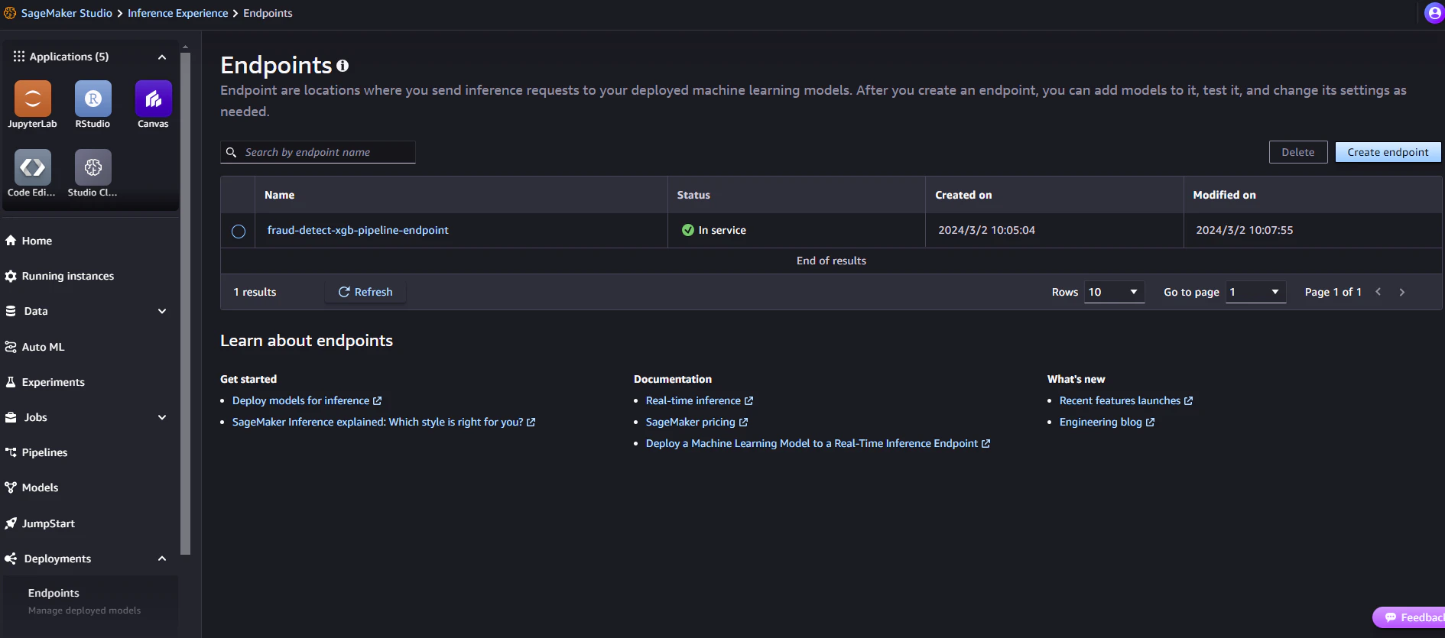Click the SageMaker Studio logo icon

tap(10, 13)
